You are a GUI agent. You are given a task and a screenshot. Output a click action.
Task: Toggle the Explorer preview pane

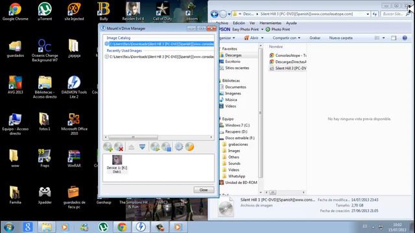[394, 38]
